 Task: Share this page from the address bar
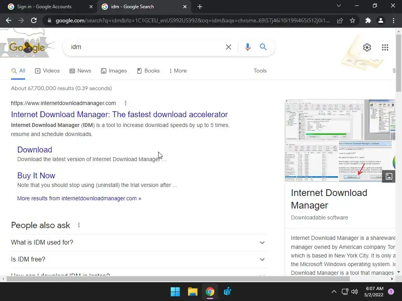tap(340, 20)
